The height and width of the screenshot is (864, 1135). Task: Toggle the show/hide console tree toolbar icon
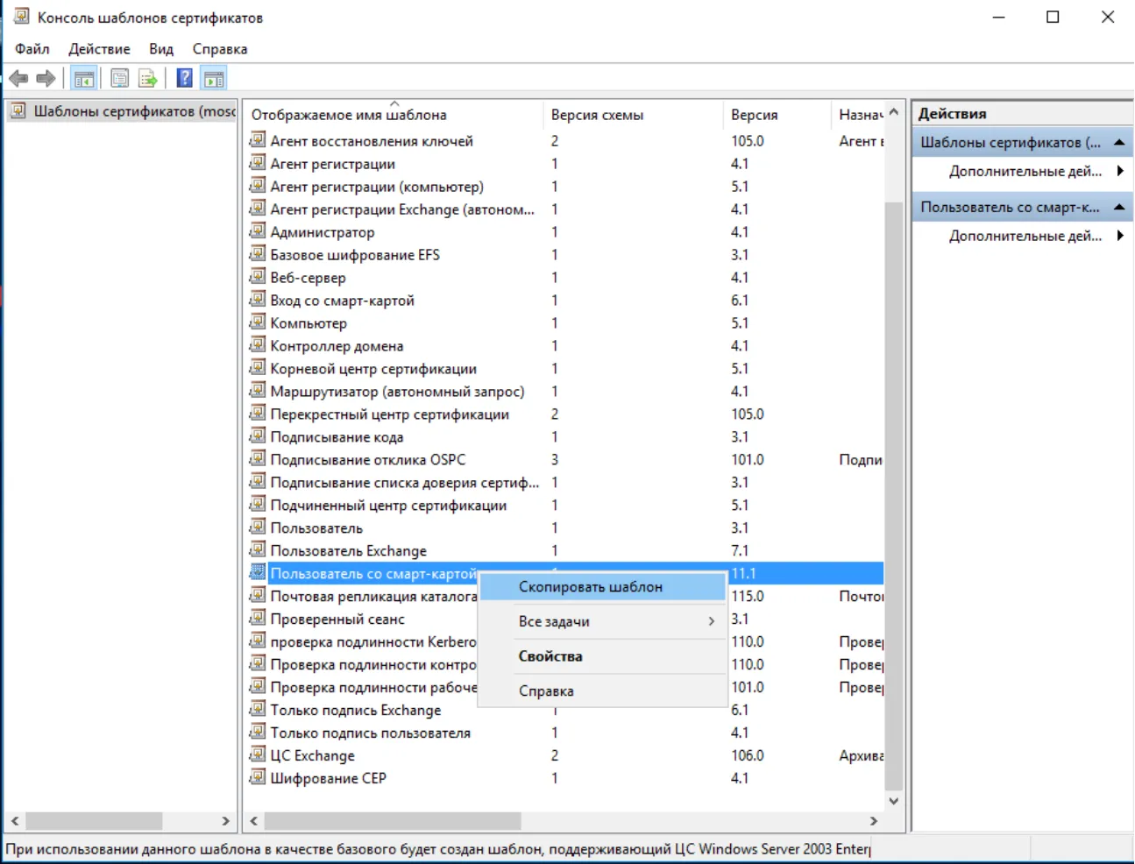coord(84,79)
